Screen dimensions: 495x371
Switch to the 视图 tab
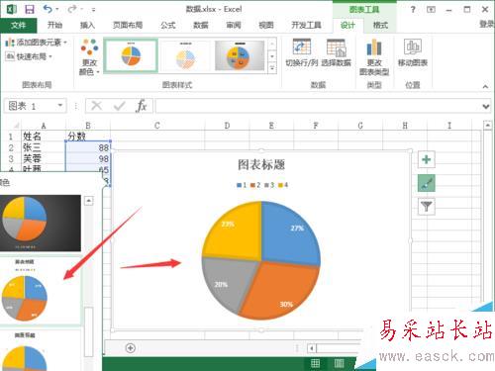click(x=266, y=25)
